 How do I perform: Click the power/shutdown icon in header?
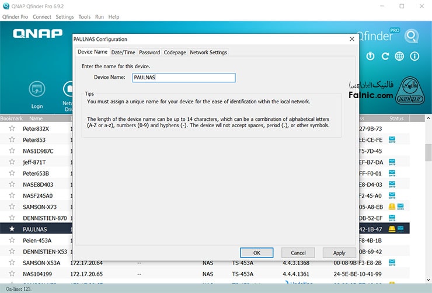coord(370,57)
